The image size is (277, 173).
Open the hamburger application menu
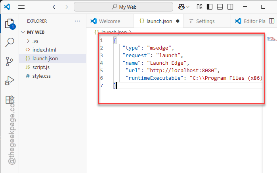click(21, 7)
